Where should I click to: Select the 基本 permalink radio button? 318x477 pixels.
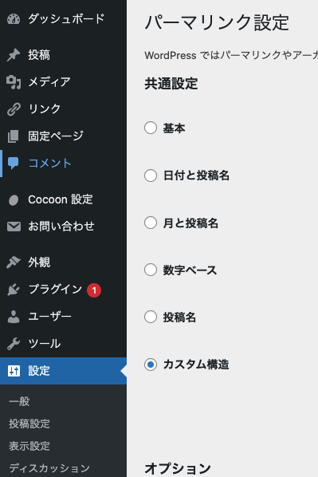pyautogui.click(x=151, y=128)
